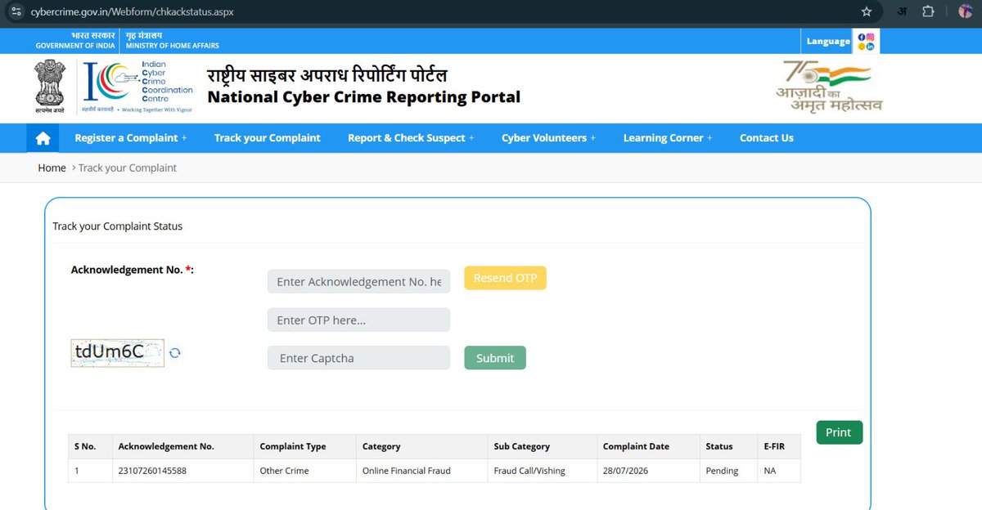Click the captcha image tdUm6C
Screen dimensions: 982x510
pos(118,352)
